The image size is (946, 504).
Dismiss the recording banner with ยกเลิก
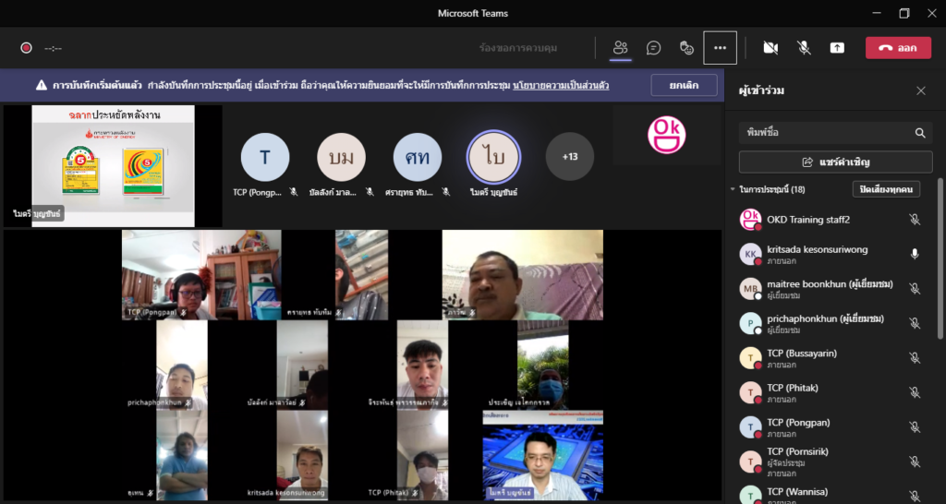[685, 85]
